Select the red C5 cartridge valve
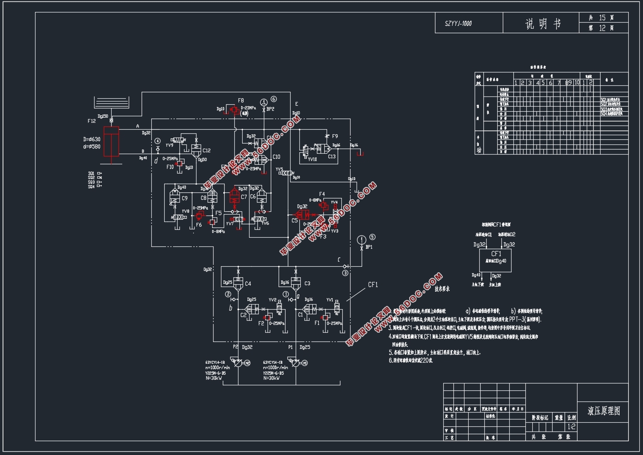Screen dimensions: 643x455 [303, 215]
